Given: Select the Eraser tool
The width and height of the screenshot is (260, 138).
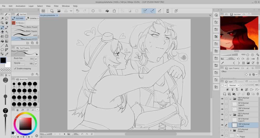Looking at the screenshot, I should click(2, 32).
